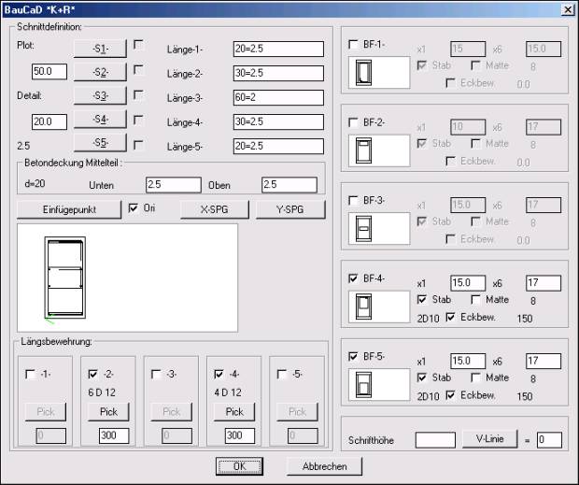
Task: Click the Y-SPG button
Action: (x=290, y=209)
